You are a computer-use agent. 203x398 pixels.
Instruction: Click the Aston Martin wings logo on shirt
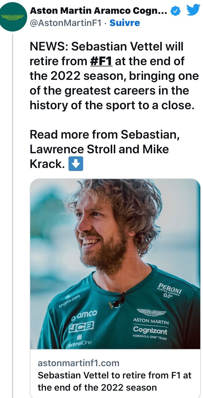[x=151, y=312]
